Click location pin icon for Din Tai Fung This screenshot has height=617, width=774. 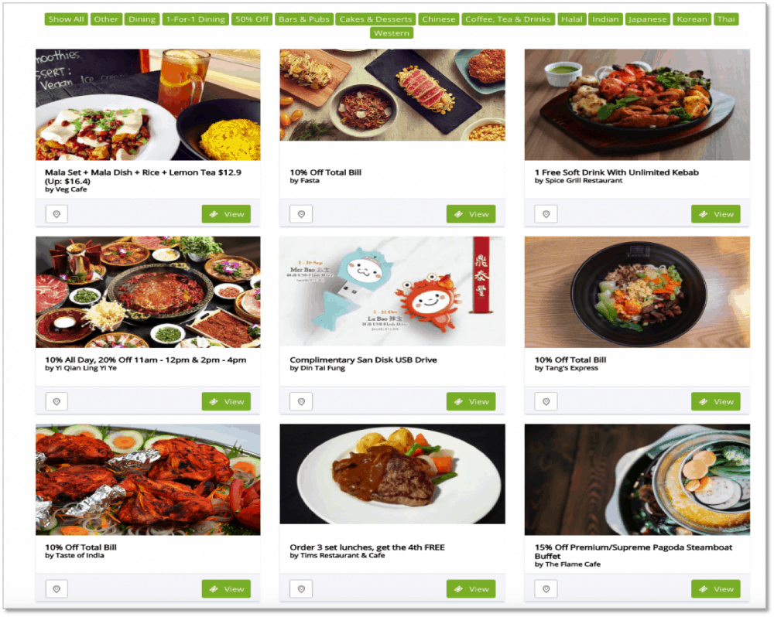click(x=301, y=401)
